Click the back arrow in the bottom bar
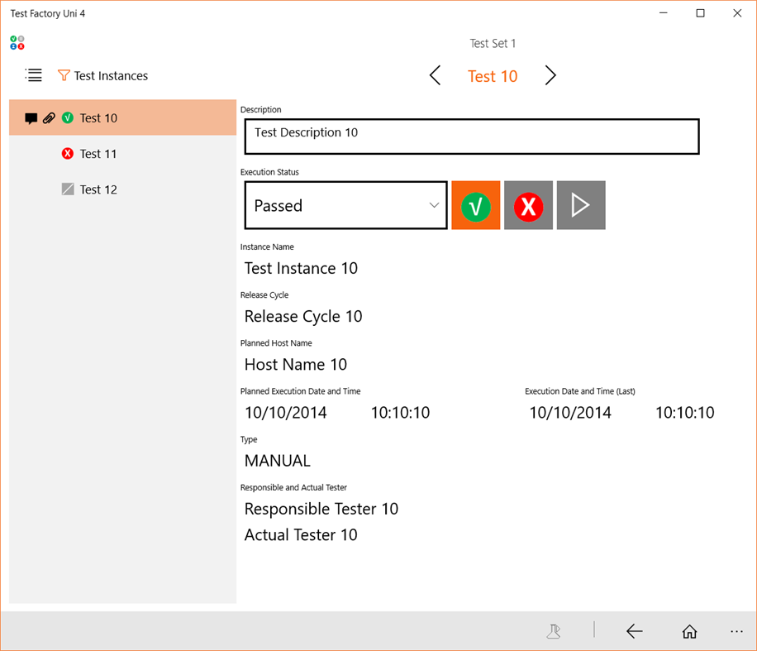Viewport: 757px width, 651px height. [635, 631]
